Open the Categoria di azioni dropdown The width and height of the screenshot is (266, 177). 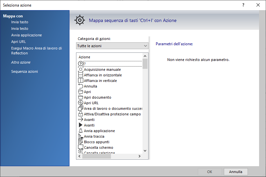pyautogui.click(x=112, y=46)
